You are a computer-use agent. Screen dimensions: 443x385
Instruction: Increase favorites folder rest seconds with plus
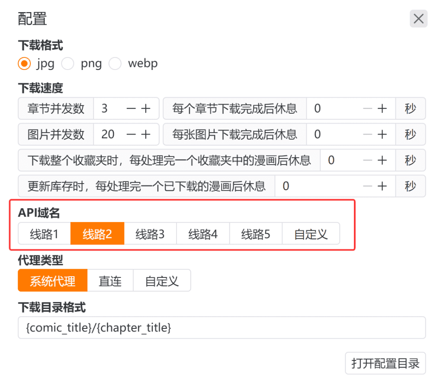382,160
